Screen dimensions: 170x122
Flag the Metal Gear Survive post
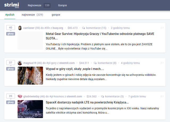click(162, 28)
